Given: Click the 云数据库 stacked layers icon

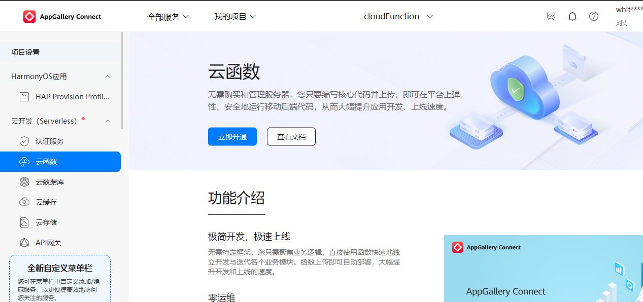Looking at the screenshot, I should (24, 182).
